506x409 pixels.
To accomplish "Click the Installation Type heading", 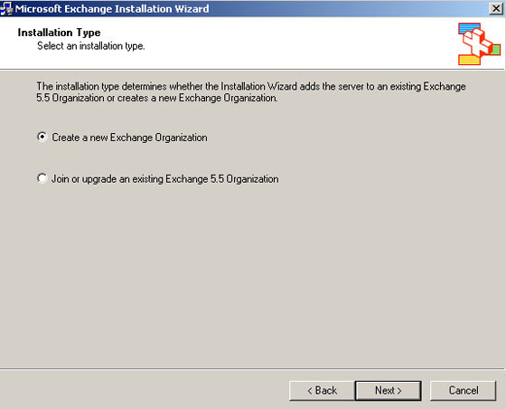I will coord(59,33).
